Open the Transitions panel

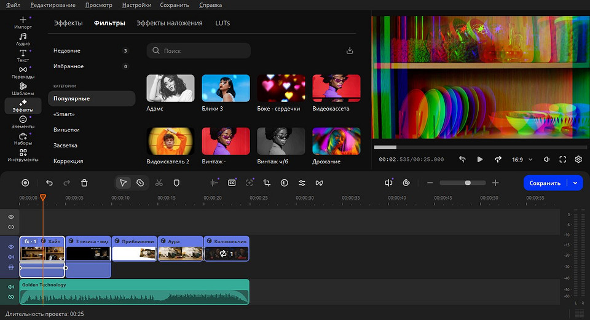coord(23,72)
